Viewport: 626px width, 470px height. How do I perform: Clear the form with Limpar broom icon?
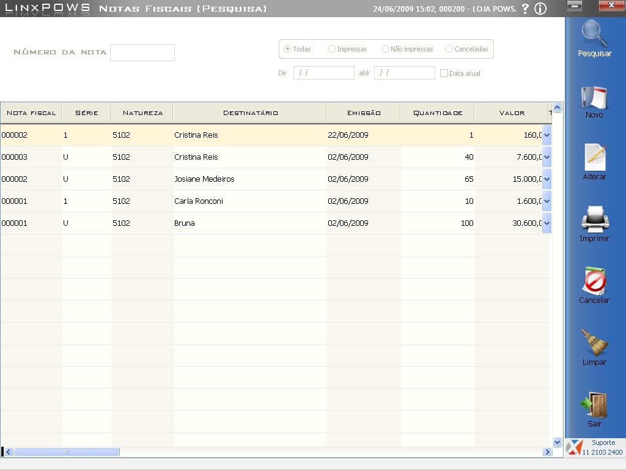coord(594,343)
